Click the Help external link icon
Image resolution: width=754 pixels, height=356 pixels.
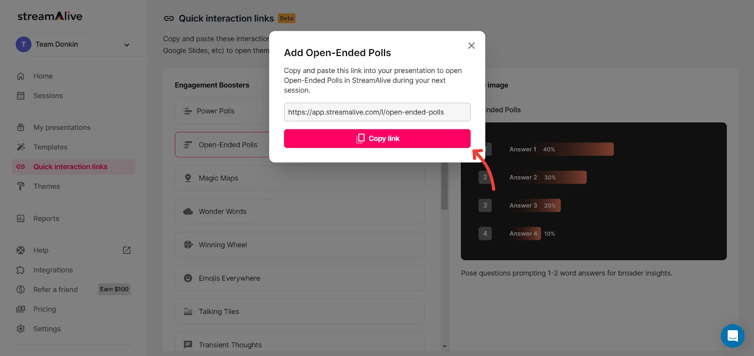127,251
